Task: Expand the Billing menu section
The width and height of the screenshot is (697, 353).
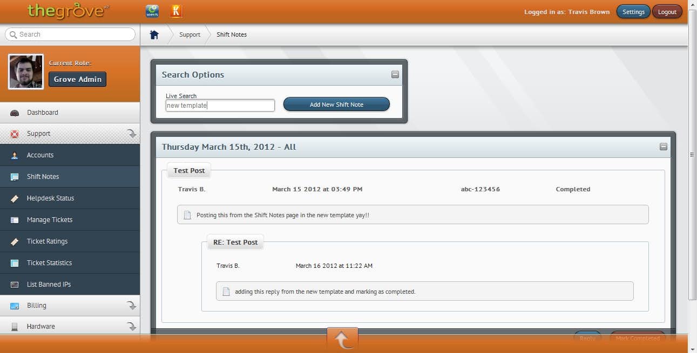Action: [131, 306]
